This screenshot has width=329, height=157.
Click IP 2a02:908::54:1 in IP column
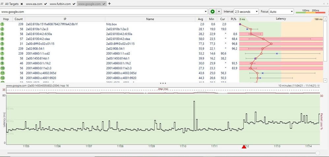click(x=35, y=49)
